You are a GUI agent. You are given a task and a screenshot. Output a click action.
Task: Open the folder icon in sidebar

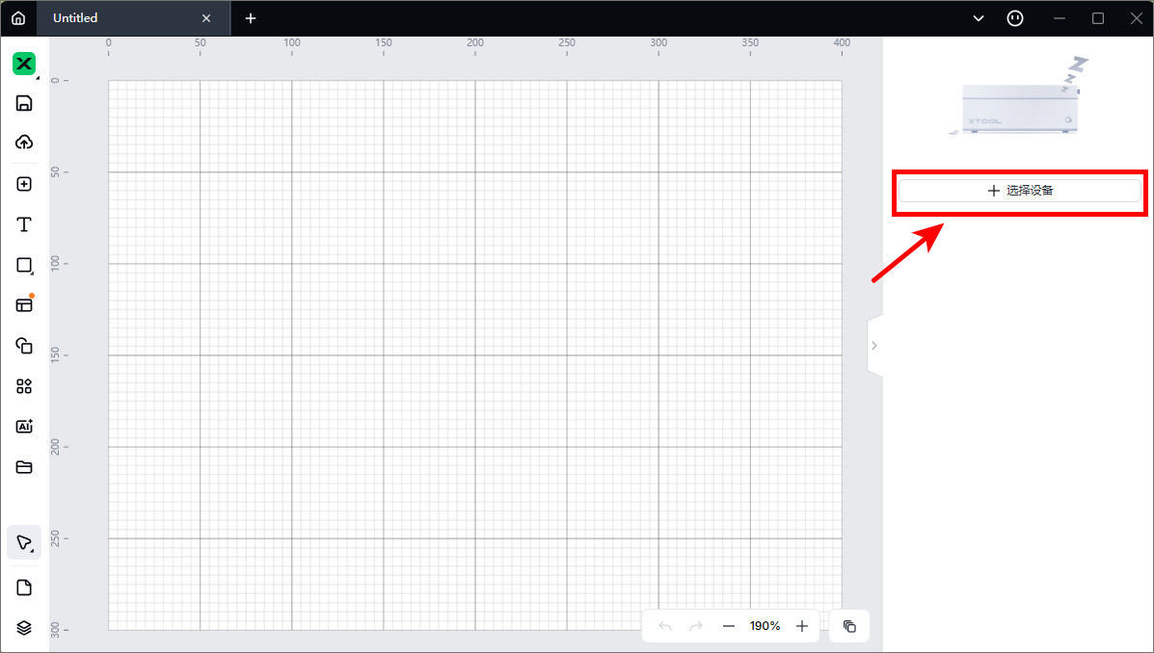pyautogui.click(x=24, y=467)
